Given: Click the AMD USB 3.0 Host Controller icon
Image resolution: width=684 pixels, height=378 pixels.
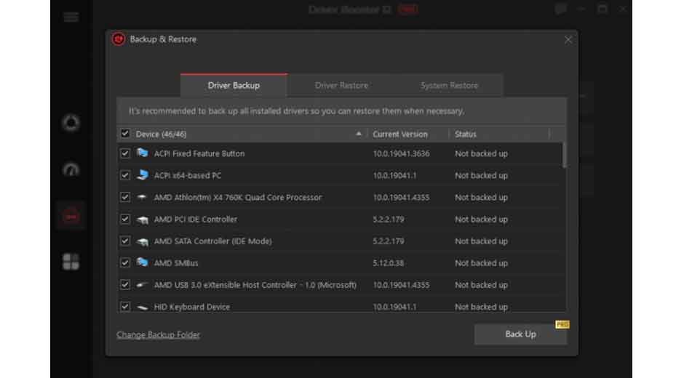Looking at the screenshot, I should [x=143, y=285].
